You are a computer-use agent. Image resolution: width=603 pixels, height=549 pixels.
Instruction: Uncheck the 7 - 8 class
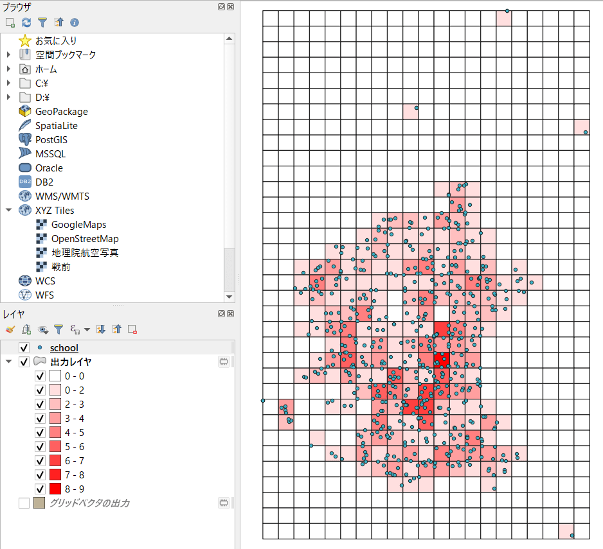(40, 475)
